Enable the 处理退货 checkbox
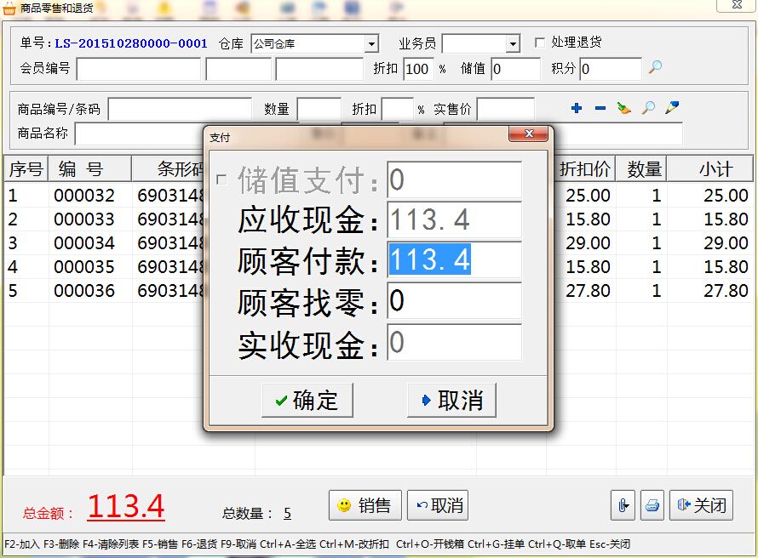Screen dimensions: 758x558 [540, 43]
